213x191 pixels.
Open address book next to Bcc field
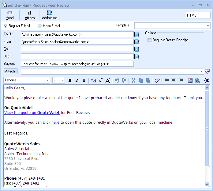point(137,57)
